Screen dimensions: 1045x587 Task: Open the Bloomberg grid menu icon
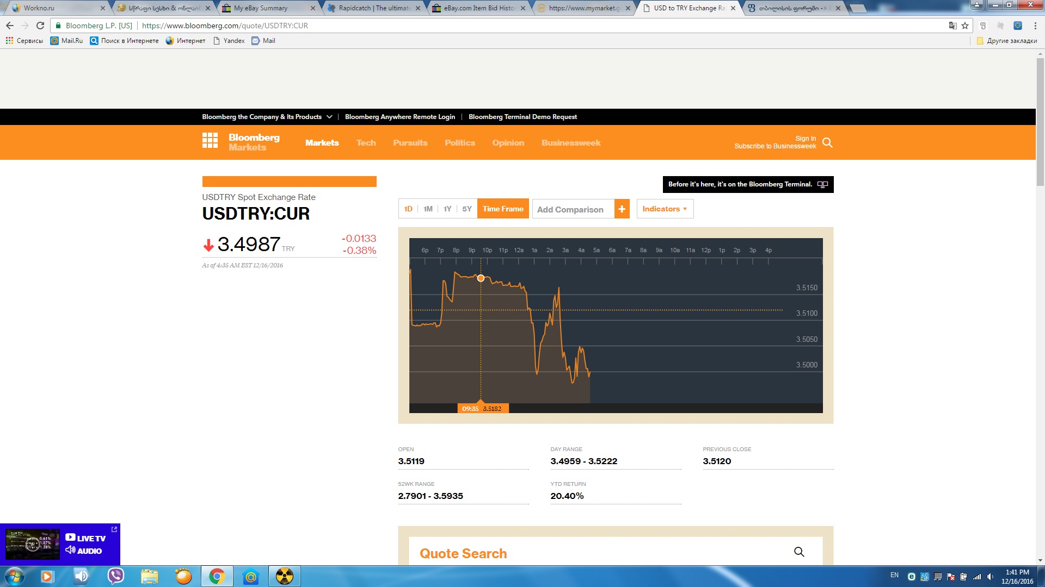[x=210, y=141]
